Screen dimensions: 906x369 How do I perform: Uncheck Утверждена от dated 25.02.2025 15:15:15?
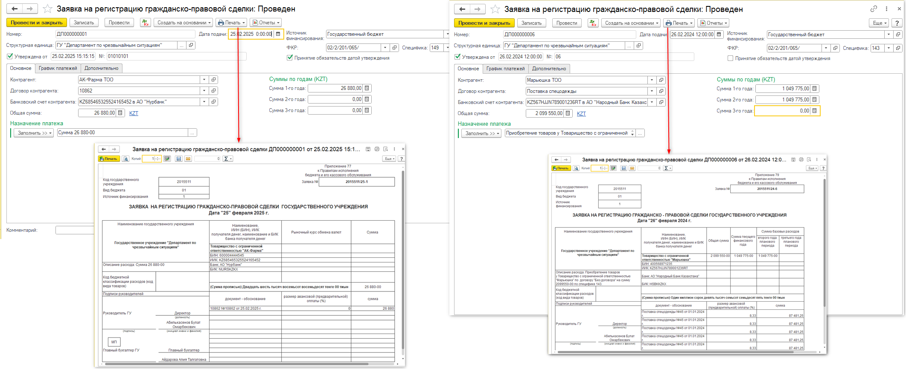tap(10, 56)
